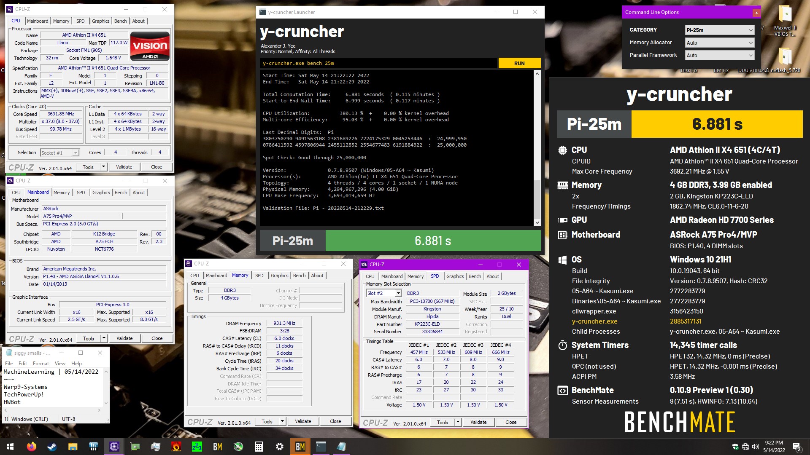Click the VISION AMD processor logo
Screen dimensions: 810x455
[x=150, y=46]
